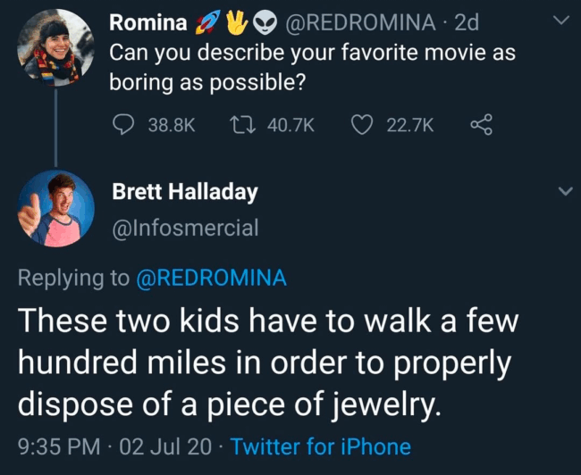Click the 2d time label
This screenshot has height=475, width=581.
(x=467, y=22)
